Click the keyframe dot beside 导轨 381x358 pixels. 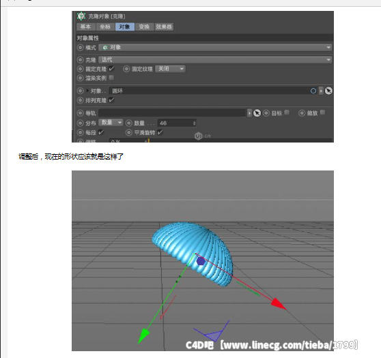point(80,113)
